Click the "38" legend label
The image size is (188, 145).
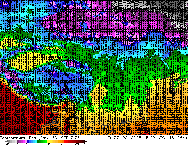77,144
